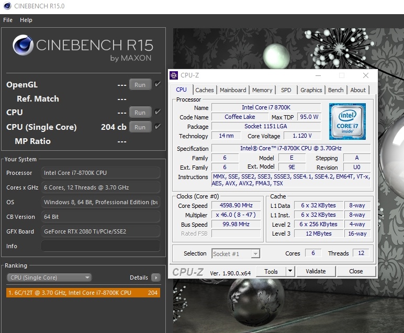Run the CPU benchmark

[140, 113]
